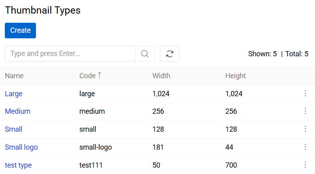Viewport: 315px width, 174px height.
Task: Open the test type thumbnail link
Action: [18, 165]
